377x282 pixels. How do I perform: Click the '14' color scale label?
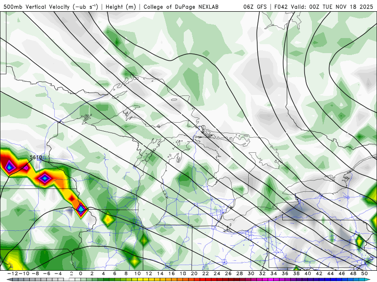point(160,274)
